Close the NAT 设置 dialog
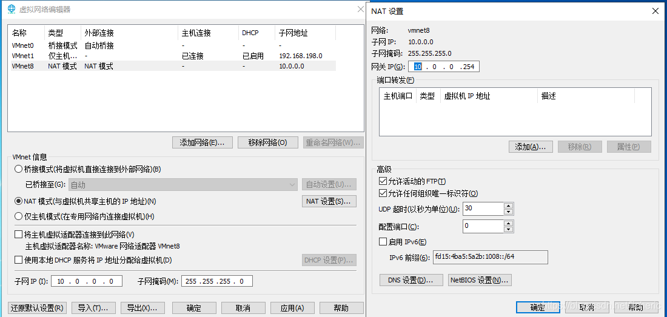Screen dimensions: 667x317 point(655,11)
